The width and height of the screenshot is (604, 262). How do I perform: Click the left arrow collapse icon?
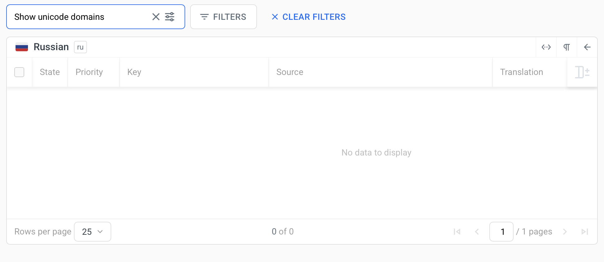(587, 47)
